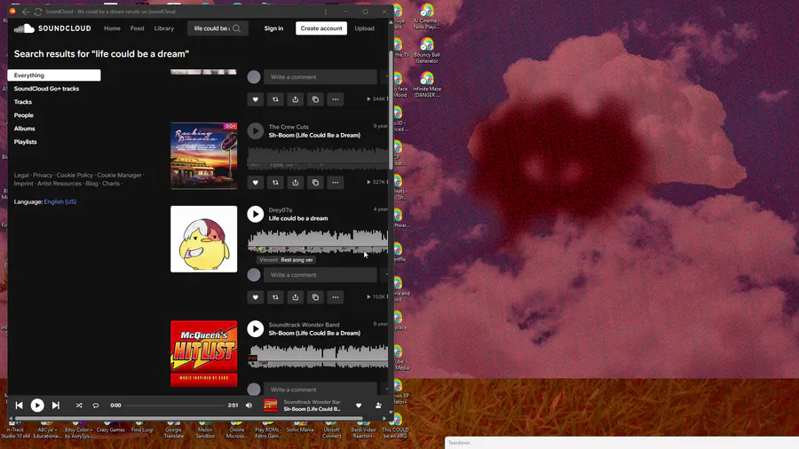799x449 pixels.
Task: Open the Cookie Policy link
Action: tap(75, 175)
